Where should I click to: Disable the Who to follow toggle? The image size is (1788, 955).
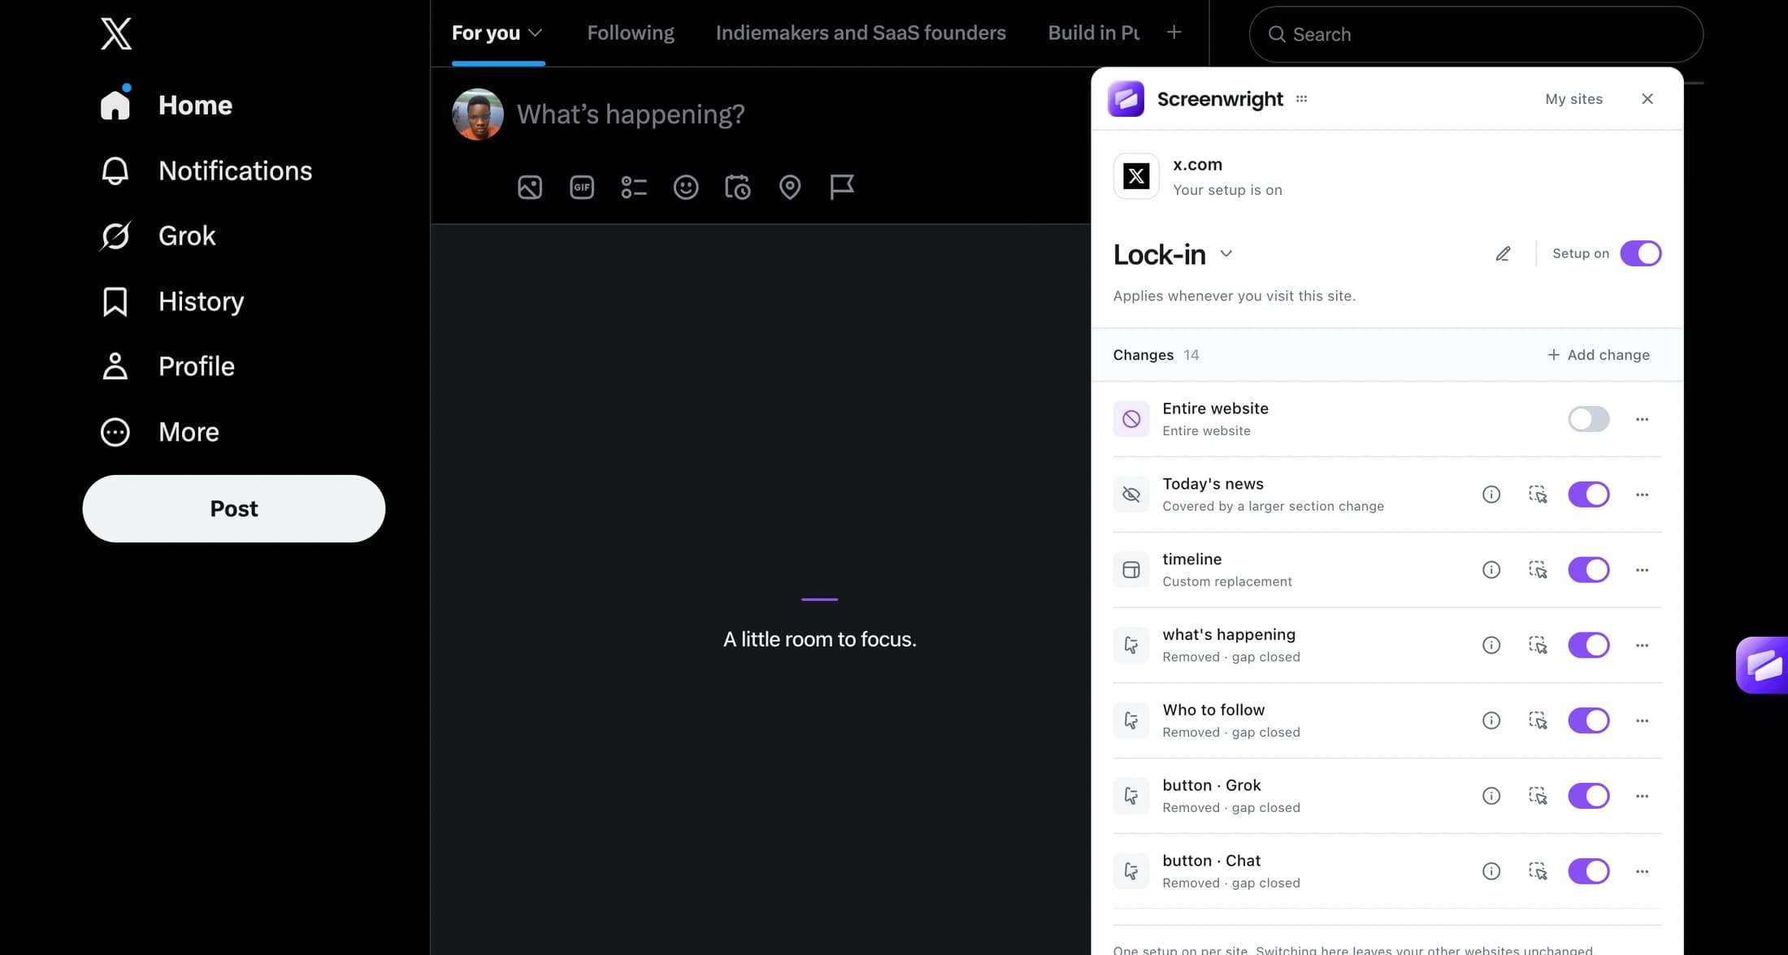click(1589, 721)
